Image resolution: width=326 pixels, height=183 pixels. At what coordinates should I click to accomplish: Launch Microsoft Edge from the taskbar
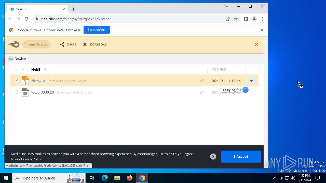[105, 178]
